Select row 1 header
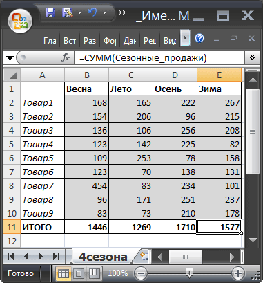263x283 pixels. point(12,89)
